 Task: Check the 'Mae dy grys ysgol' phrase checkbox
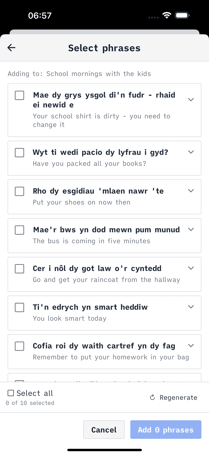(x=19, y=95)
